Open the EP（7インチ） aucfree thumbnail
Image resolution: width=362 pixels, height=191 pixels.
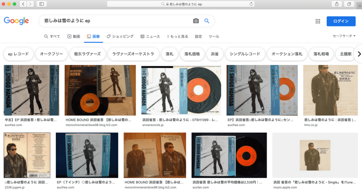tap(87, 155)
